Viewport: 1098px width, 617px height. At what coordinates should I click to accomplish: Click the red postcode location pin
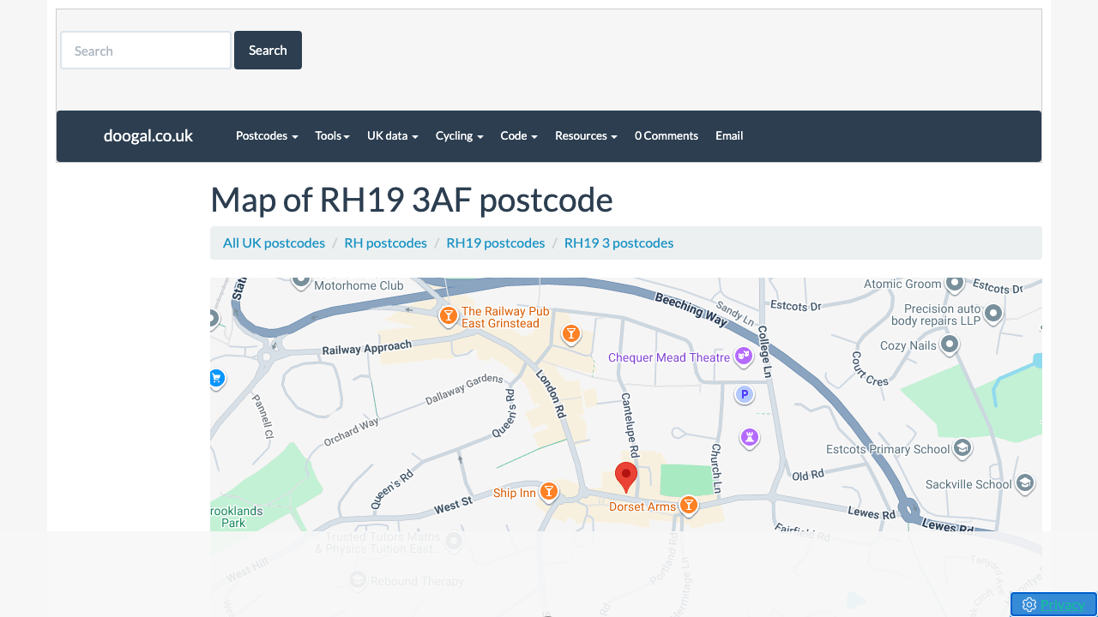coord(626,476)
